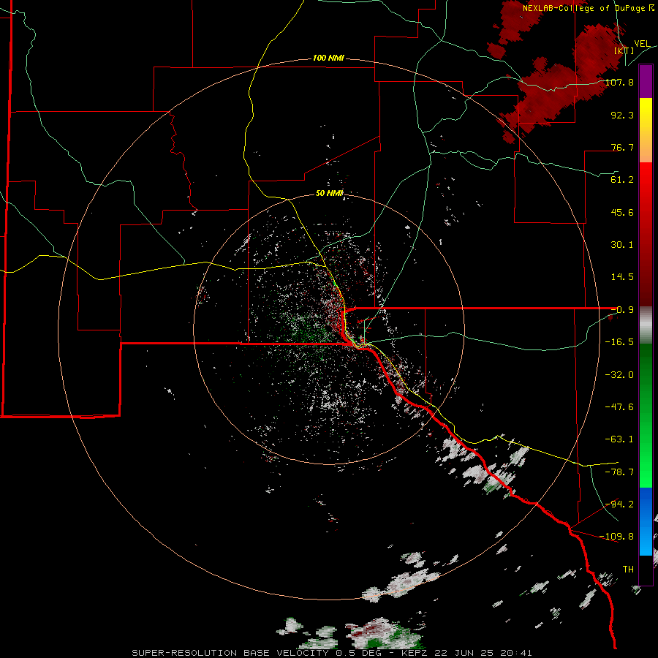This screenshot has width=658, height=658.
Task: Click the blue segment of velocity color bar
Action: click(646, 521)
